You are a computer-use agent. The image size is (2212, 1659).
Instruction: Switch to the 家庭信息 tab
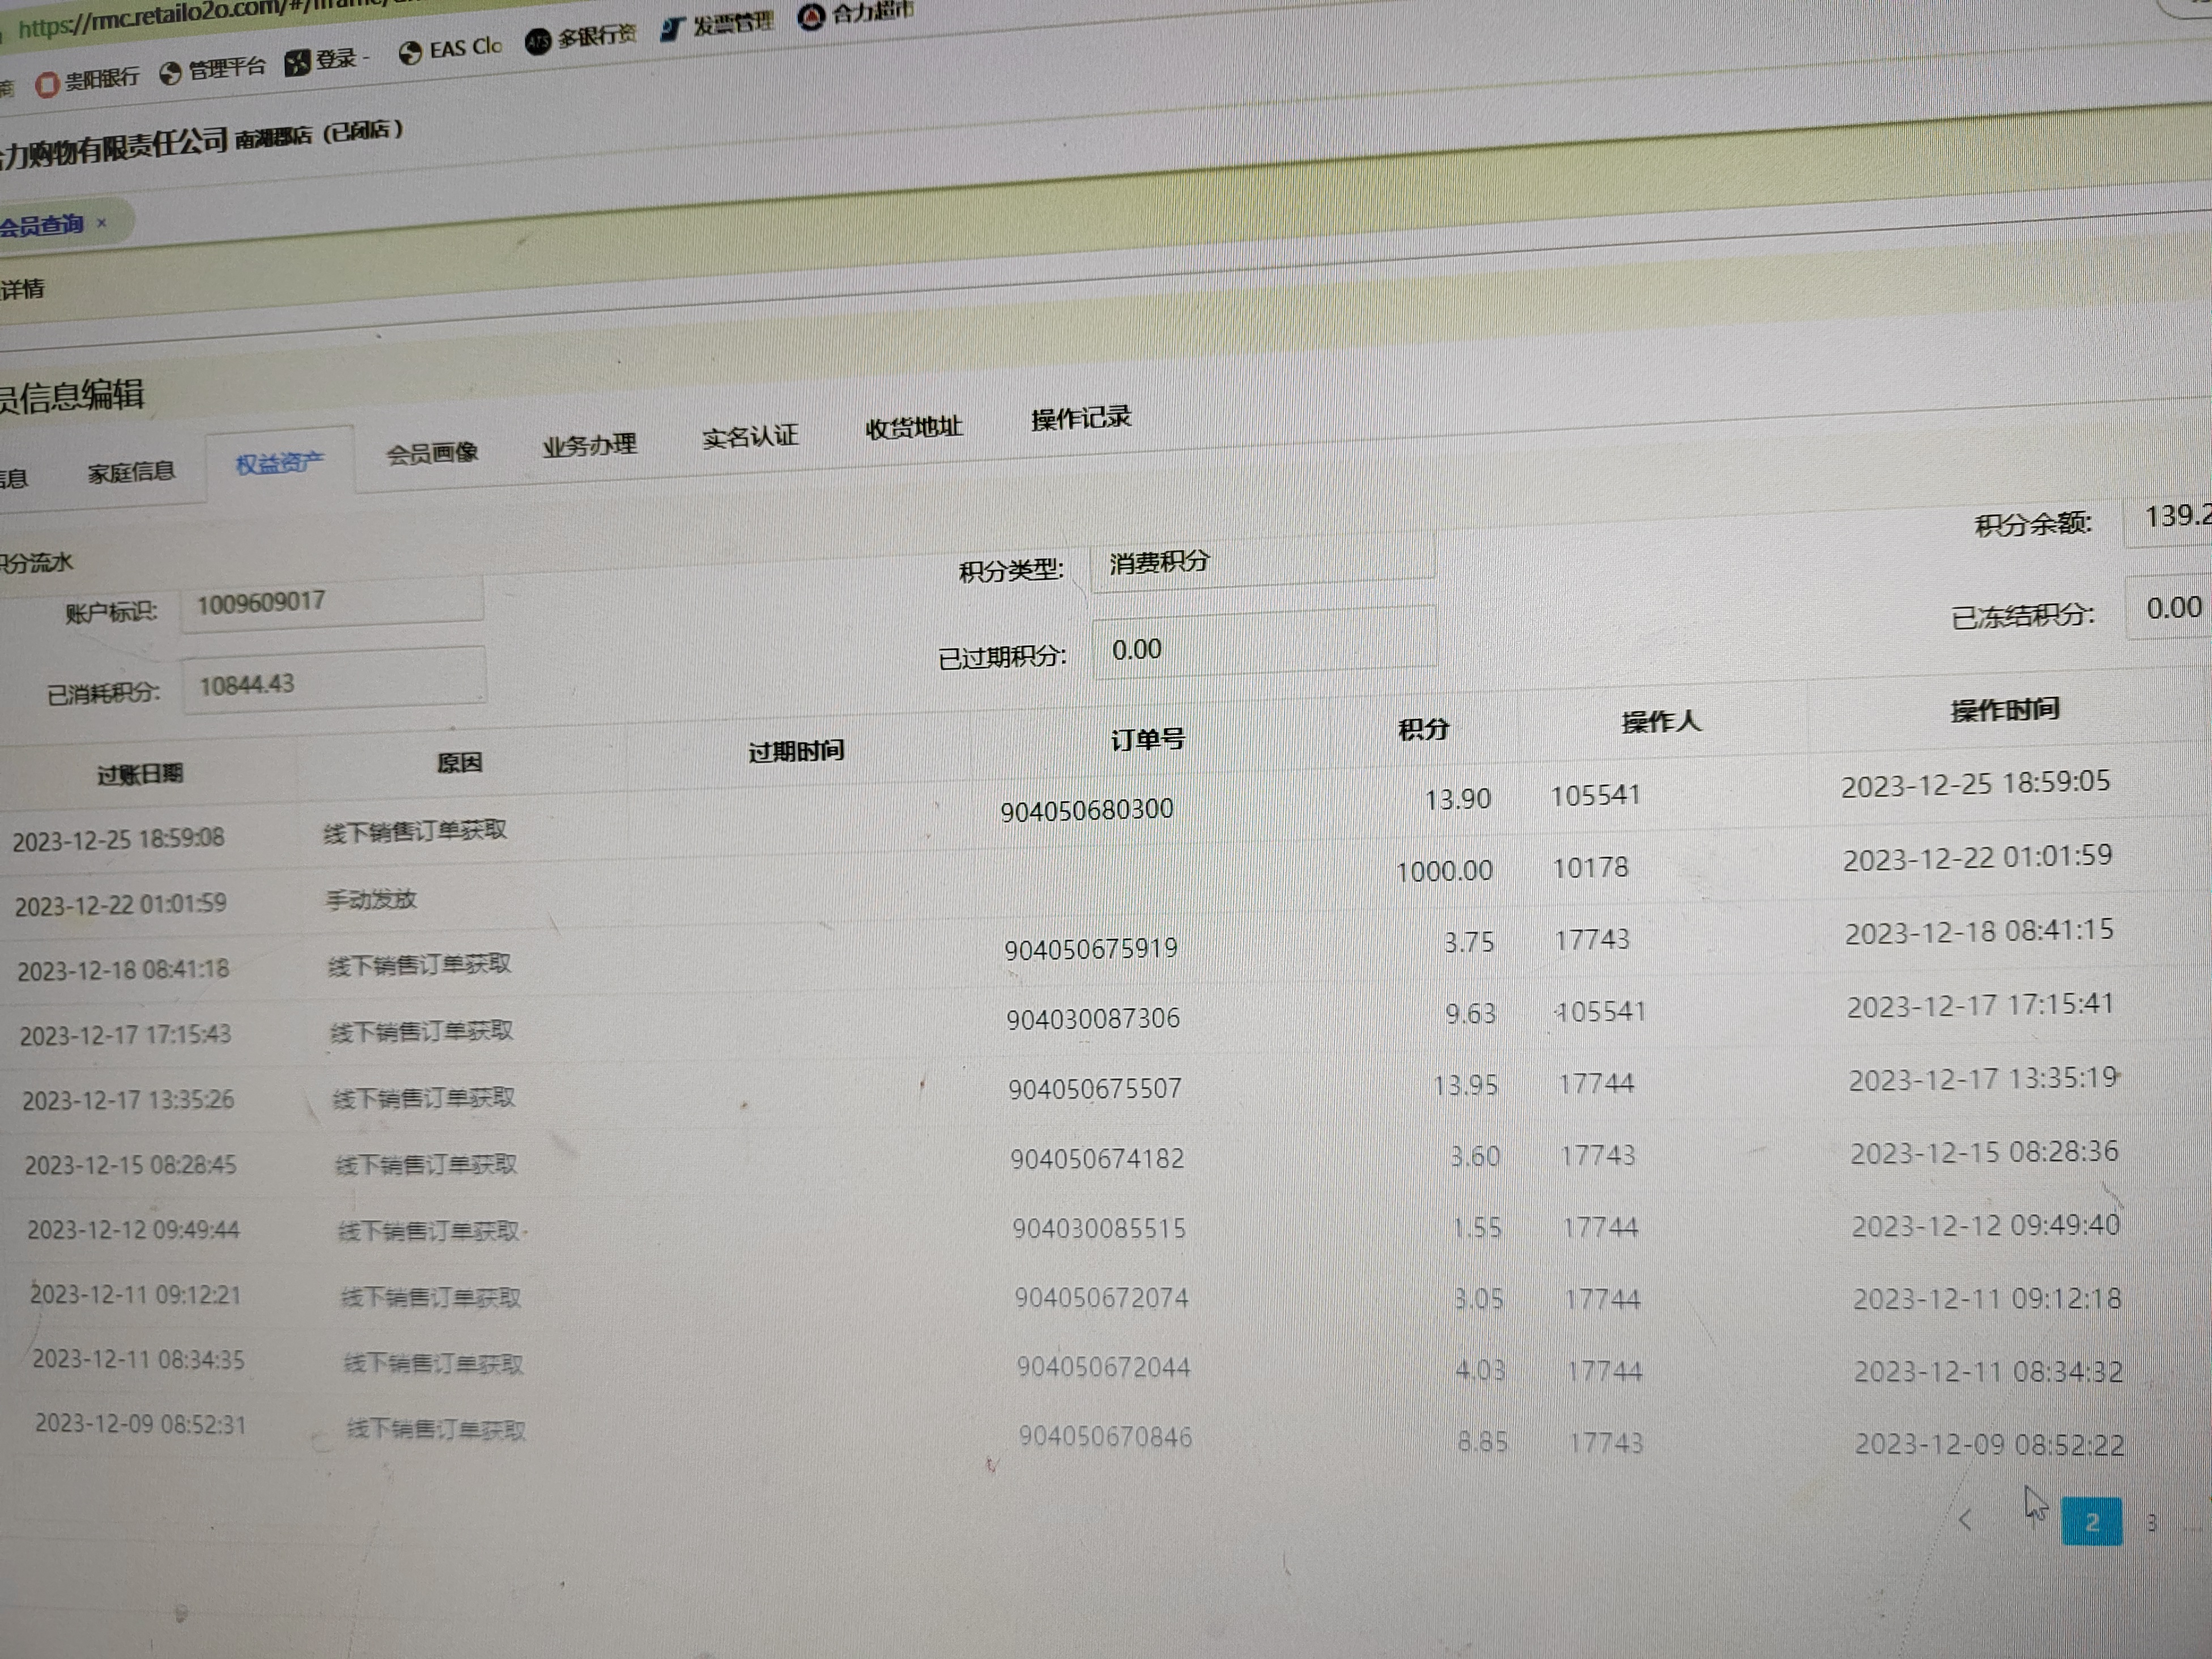tap(131, 472)
